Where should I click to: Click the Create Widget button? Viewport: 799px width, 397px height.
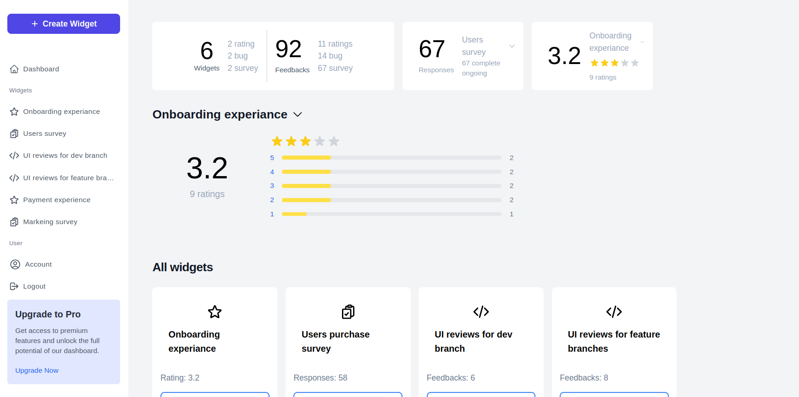coord(63,23)
